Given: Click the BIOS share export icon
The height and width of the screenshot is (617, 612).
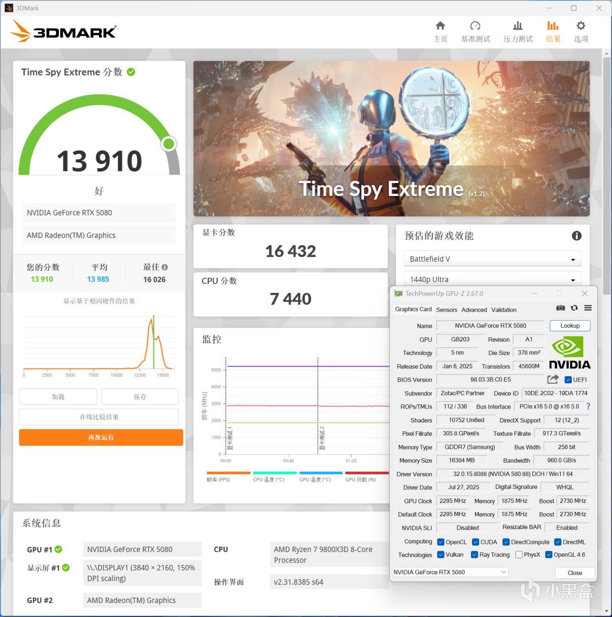Looking at the screenshot, I should coord(553,379).
